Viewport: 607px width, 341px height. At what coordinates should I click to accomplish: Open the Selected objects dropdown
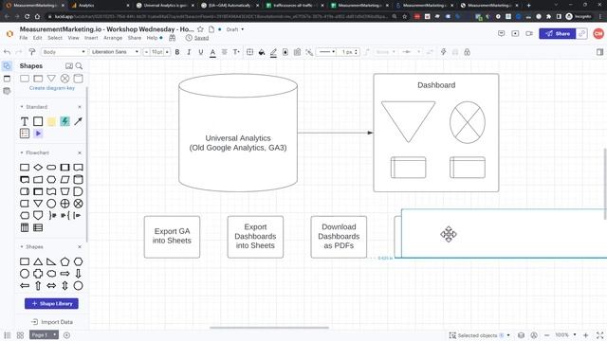(480, 335)
